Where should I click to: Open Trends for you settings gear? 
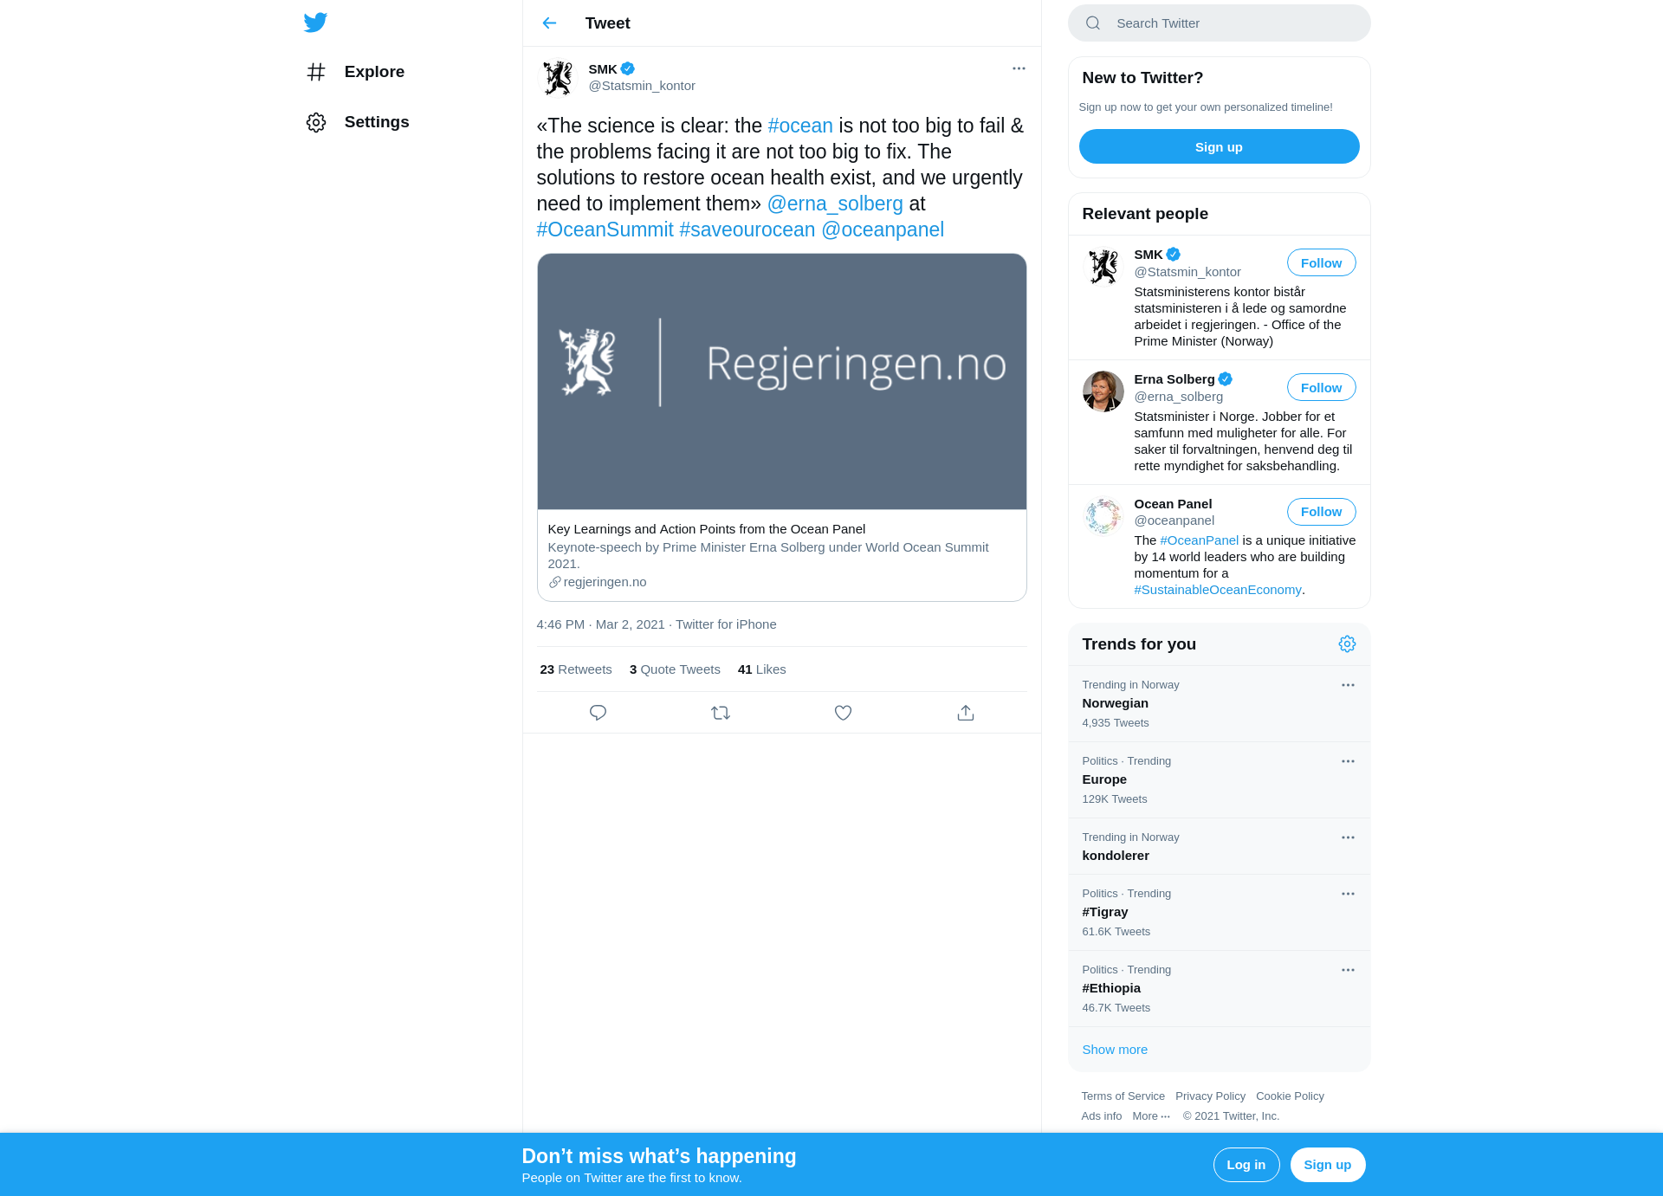(x=1347, y=643)
